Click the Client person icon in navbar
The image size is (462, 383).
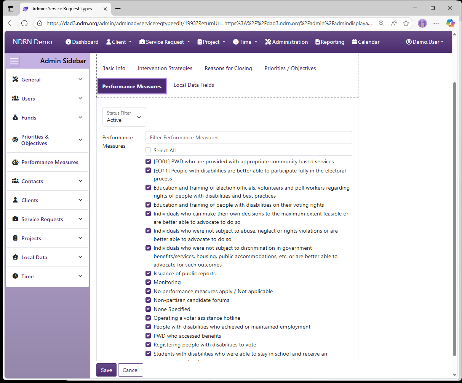click(x=109, y=42)
